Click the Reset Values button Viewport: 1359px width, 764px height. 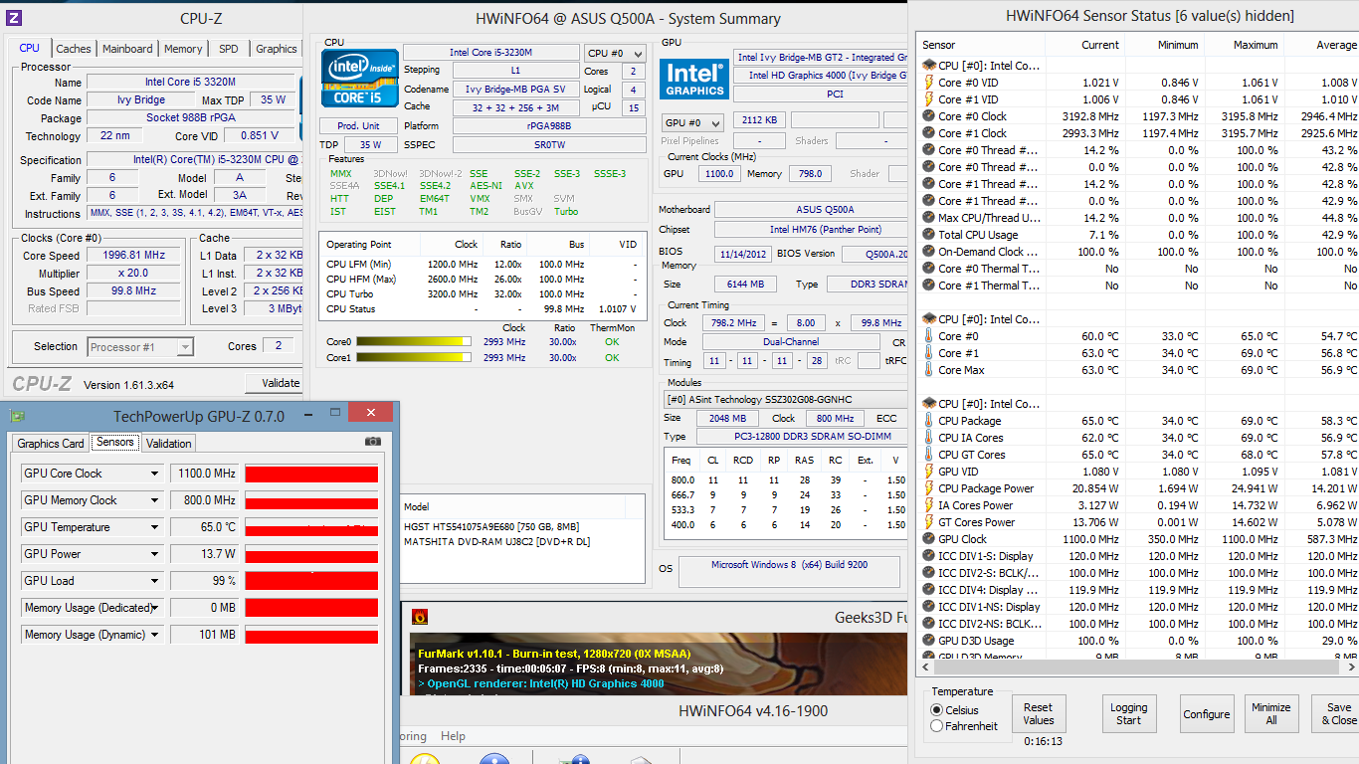coord(1038,713)
